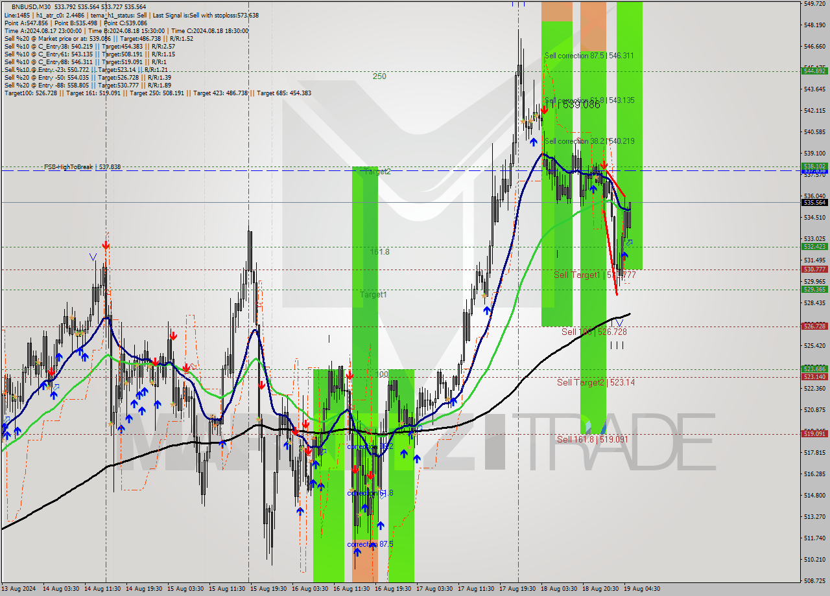The image size is (830, 596).
Task: Click the 511.740 price scale value
Action: click(814, 538)
